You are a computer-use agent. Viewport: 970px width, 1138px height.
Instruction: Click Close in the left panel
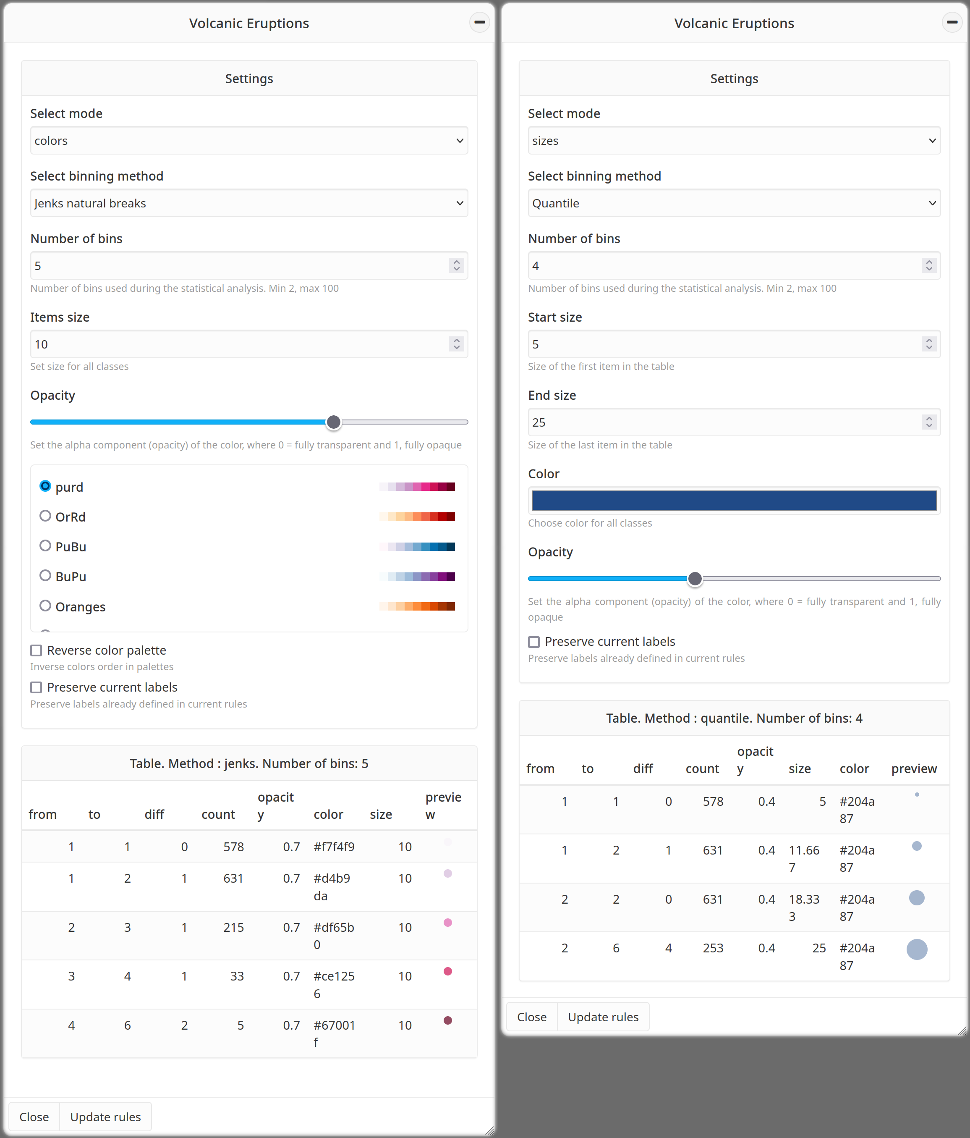(34, 1117)
